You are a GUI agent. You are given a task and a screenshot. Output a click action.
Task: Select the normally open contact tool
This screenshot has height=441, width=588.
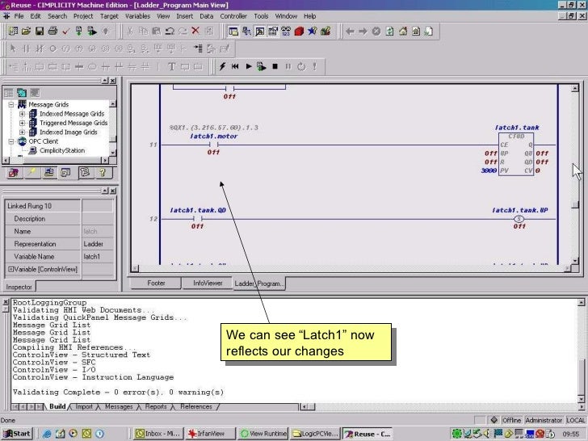click(26, 48)
